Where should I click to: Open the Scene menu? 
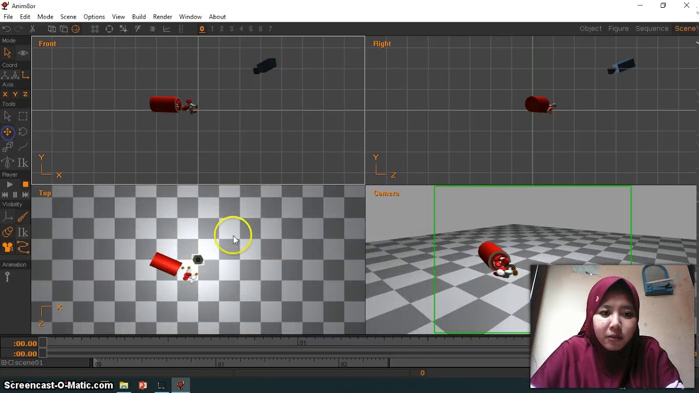[68, 17]
